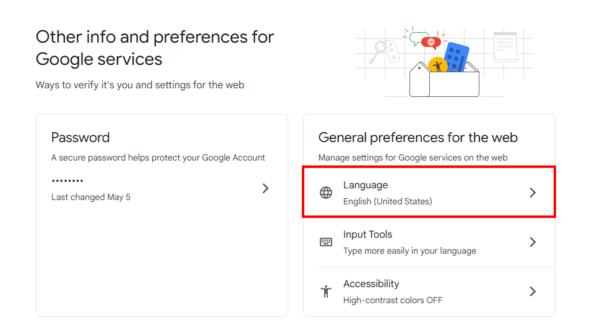Open Accessibility chevron arrow
The height and width of the screenshot is (326, 600).
(533, 291)
